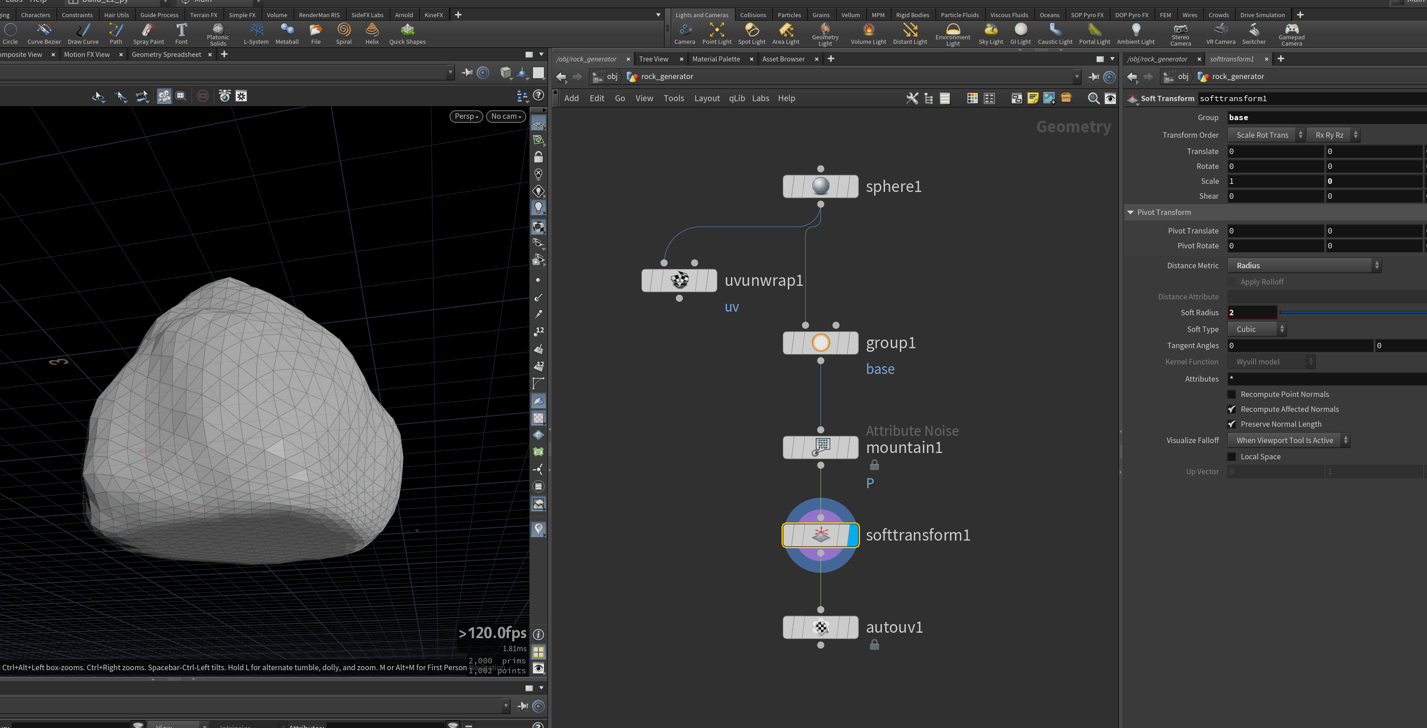Viewport: 1427px width, 728px height.
Task: Click the softtransform1 node icon
Action: click(x=820, y=535)
